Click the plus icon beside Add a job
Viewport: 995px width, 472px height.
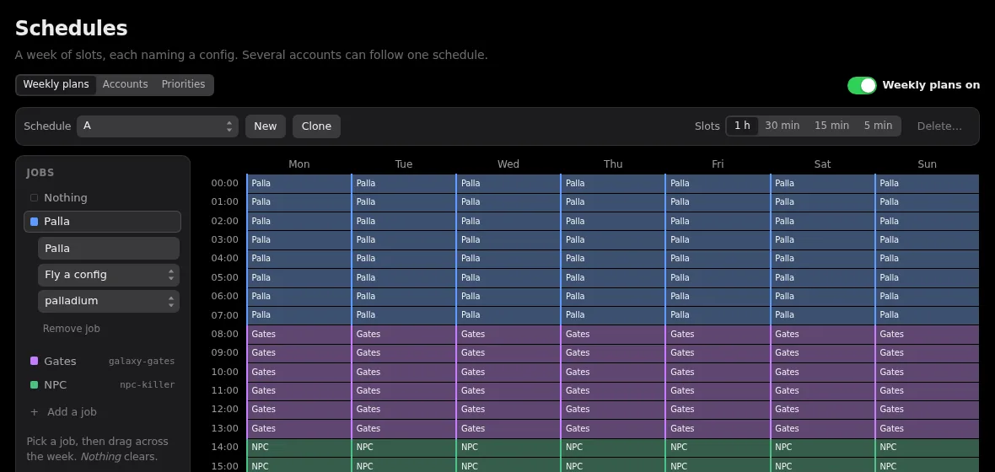[35, 411]
